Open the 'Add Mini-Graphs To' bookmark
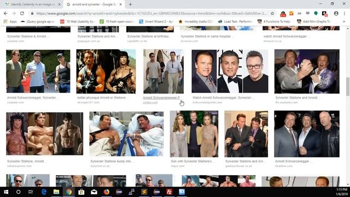This screenshot has width=350, height=197. 313,21
